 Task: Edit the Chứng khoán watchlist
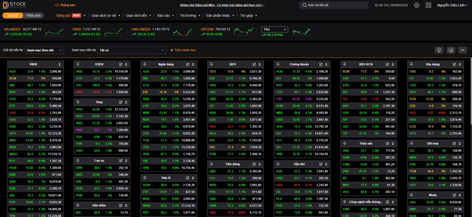[x=321, y=64]
